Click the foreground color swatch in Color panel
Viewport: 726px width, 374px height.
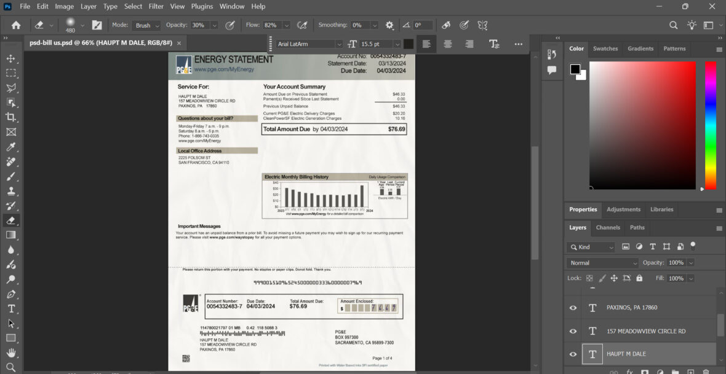[575, 69]
